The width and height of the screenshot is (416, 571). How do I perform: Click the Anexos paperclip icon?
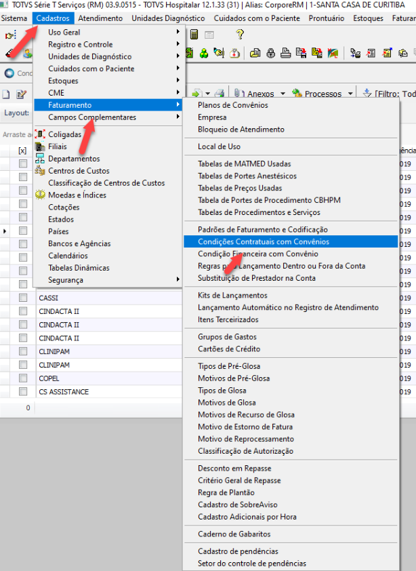point(239,94)
